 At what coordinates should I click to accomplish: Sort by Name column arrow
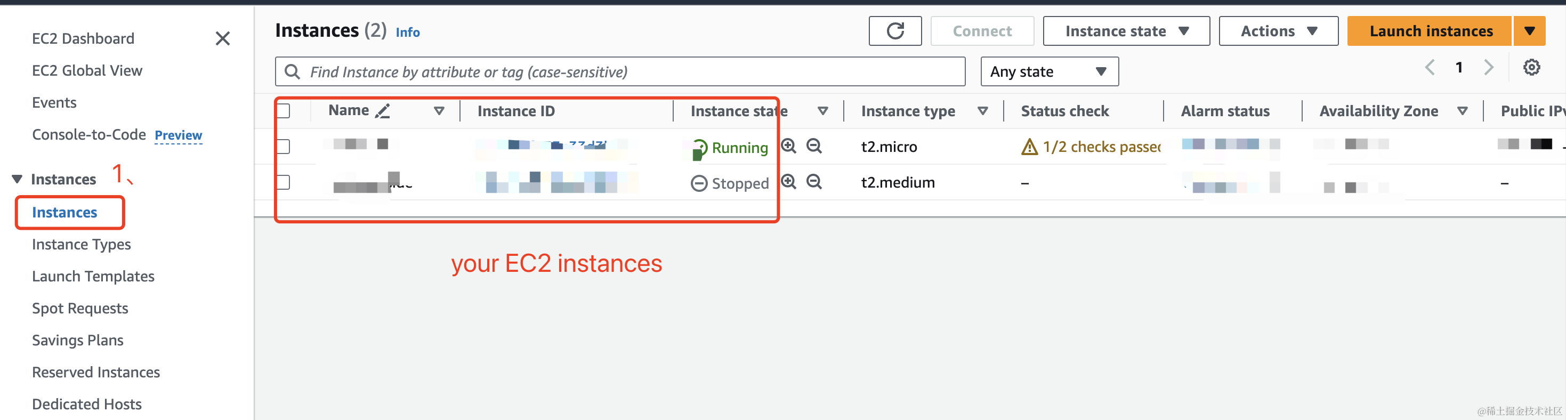point(439,111)
